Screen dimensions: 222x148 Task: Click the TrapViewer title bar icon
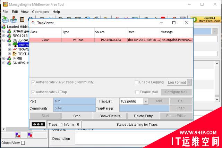pos(33,23)
